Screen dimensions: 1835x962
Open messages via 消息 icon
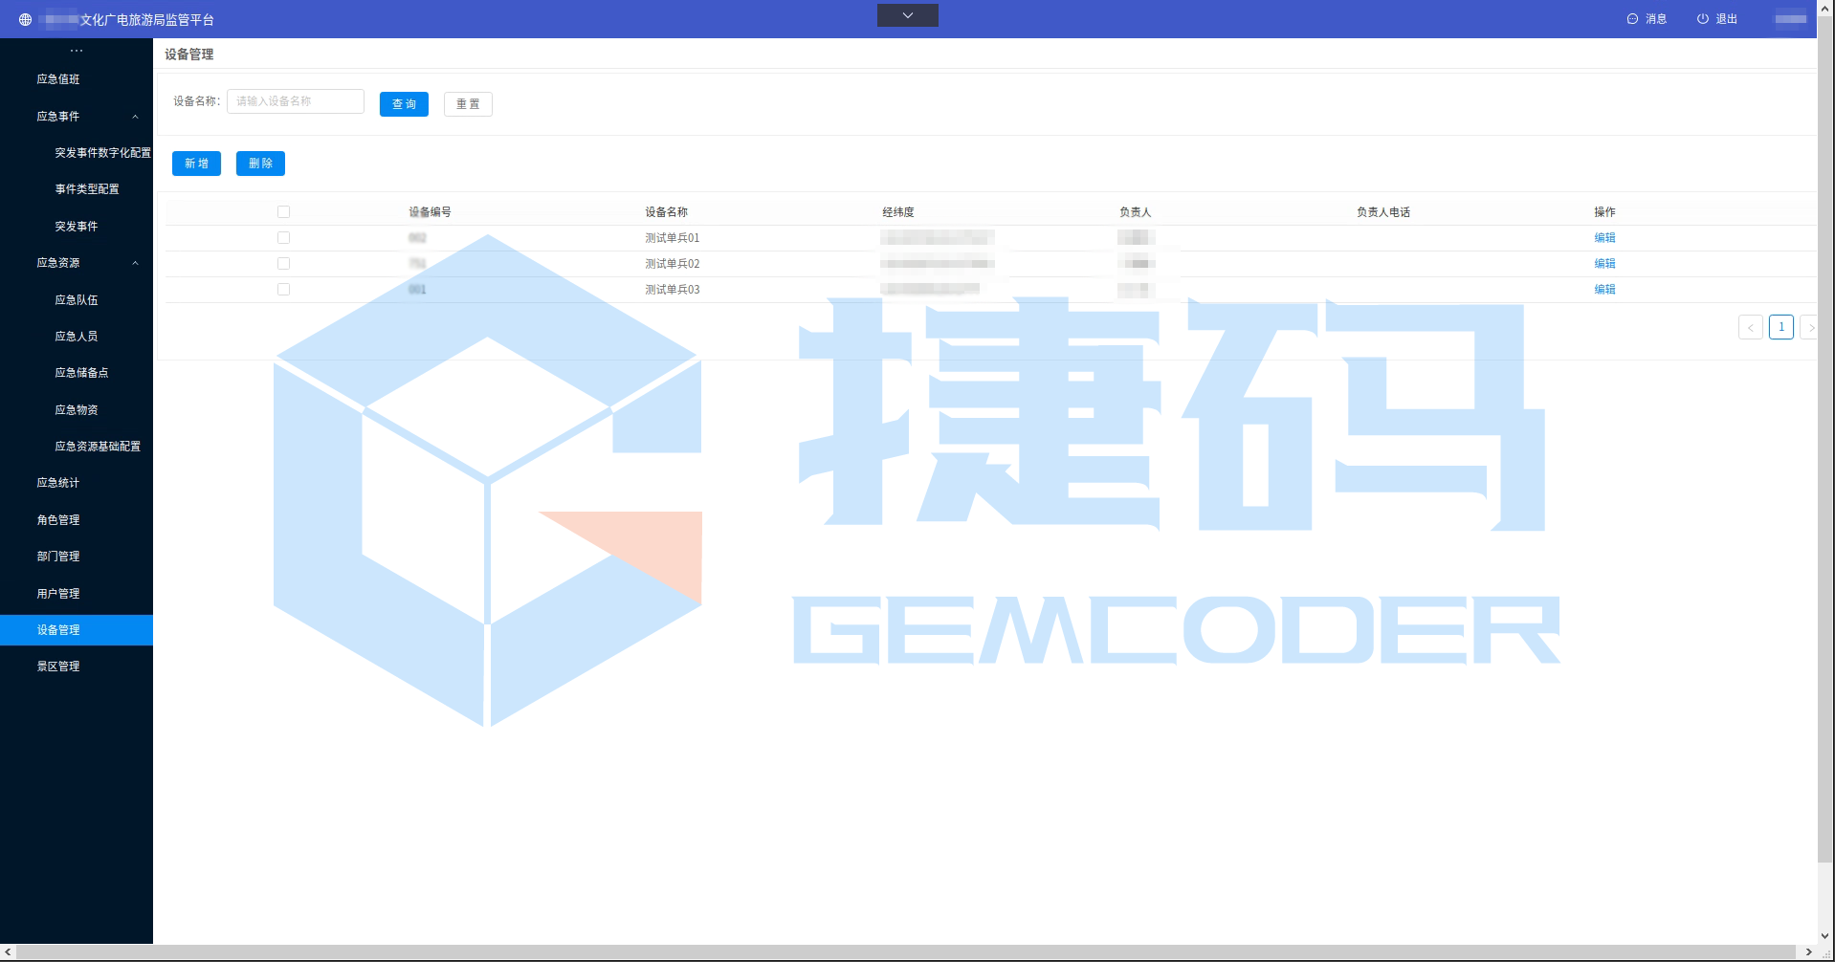click(x=1647, y=19)
